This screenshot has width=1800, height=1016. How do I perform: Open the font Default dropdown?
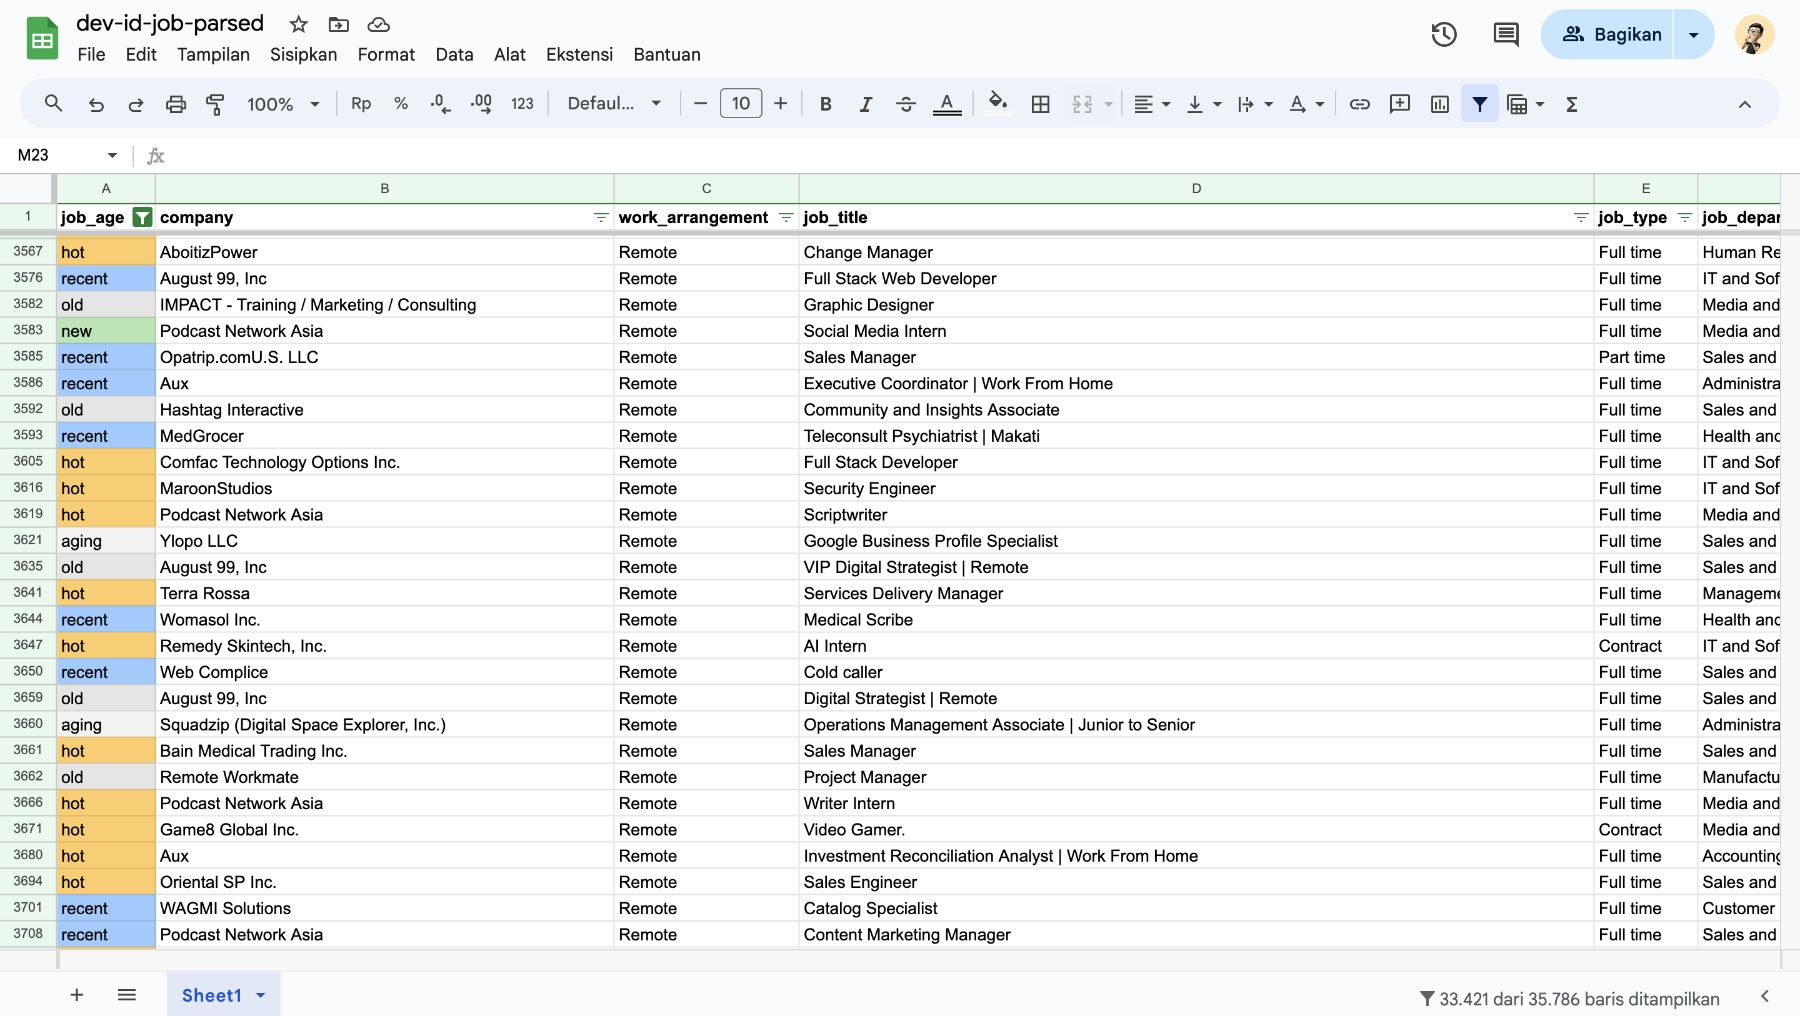pyautogui.click(x=614, y=104)
